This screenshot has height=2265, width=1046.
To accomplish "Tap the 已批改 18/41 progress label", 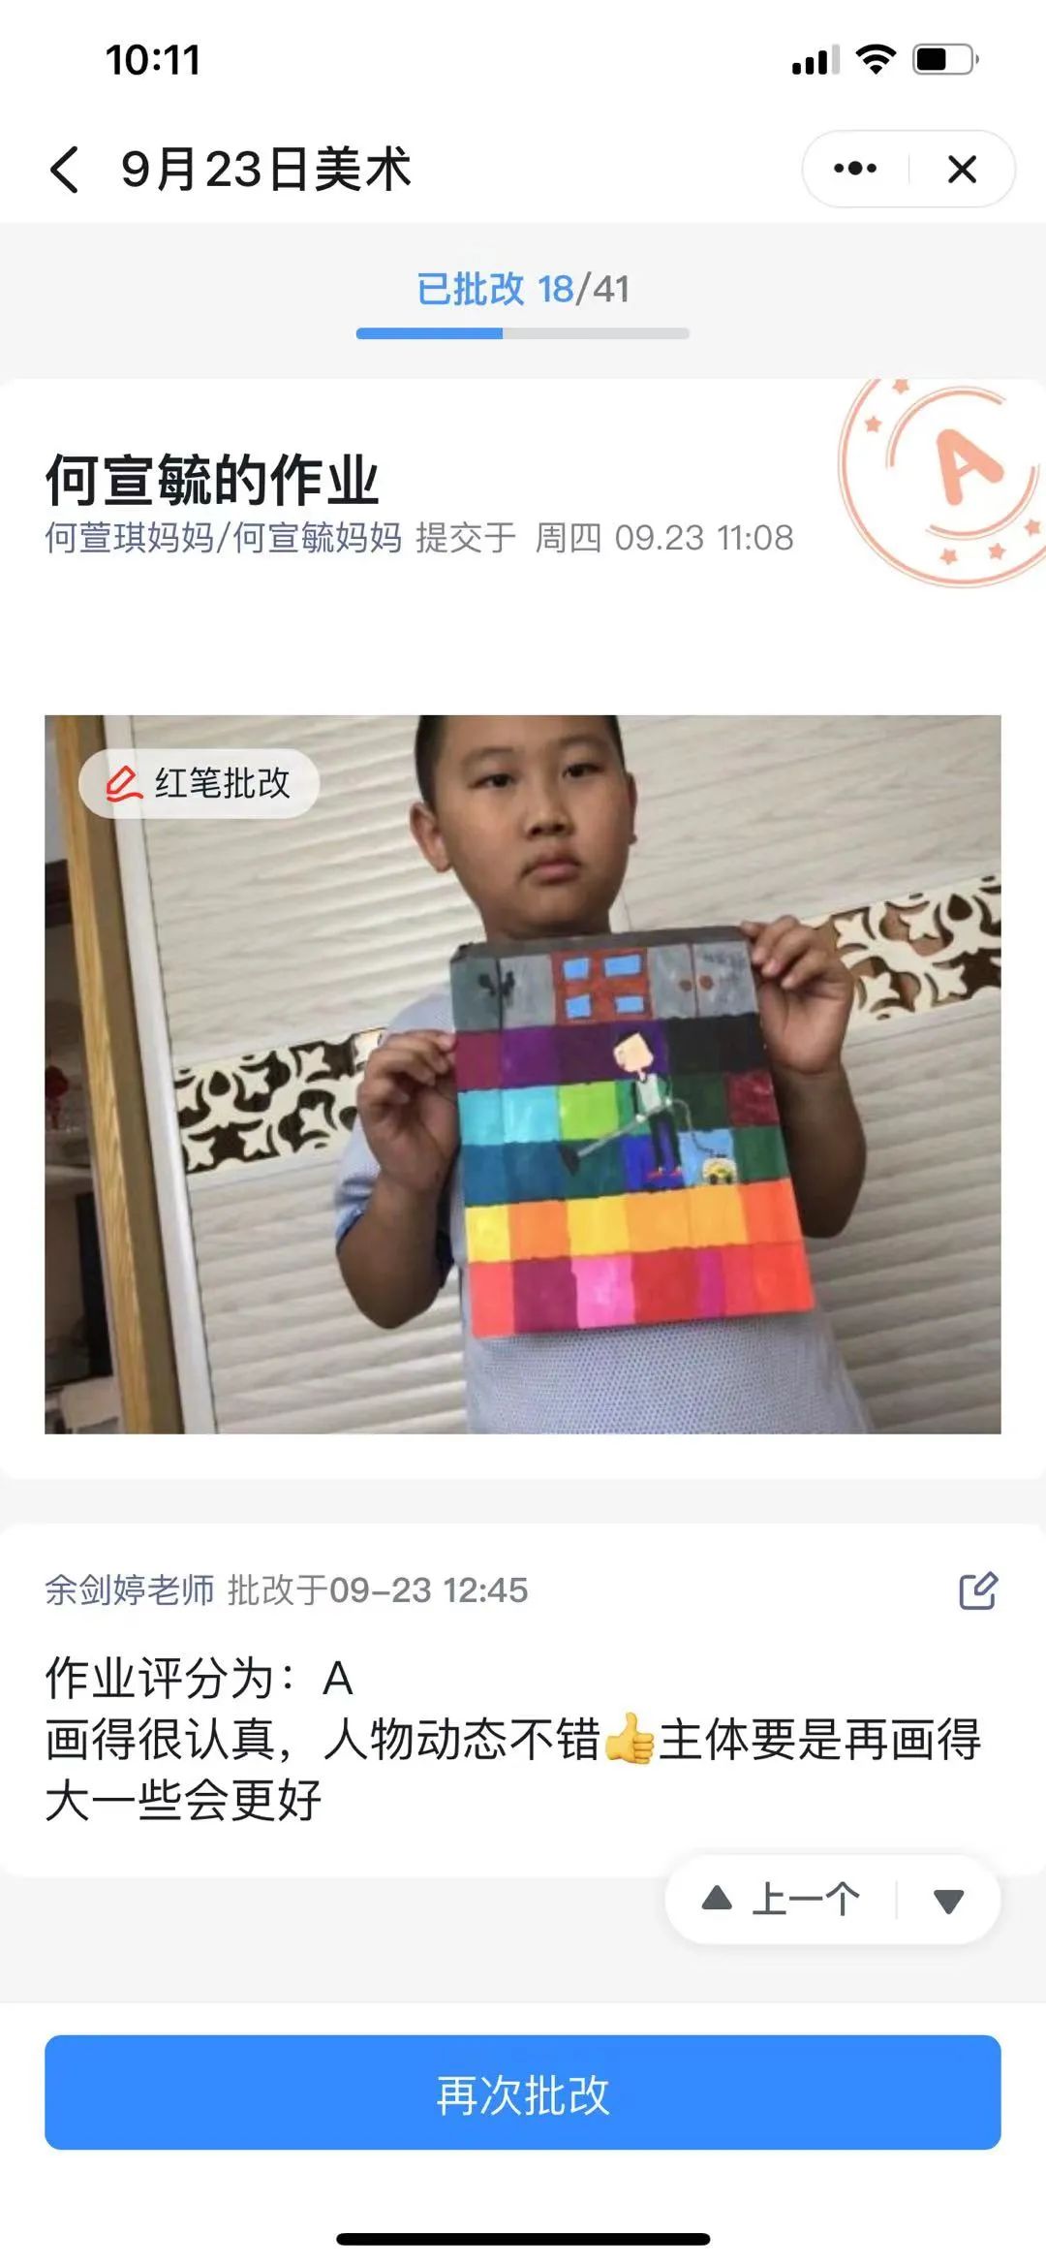I will click(x=523, y=289).
